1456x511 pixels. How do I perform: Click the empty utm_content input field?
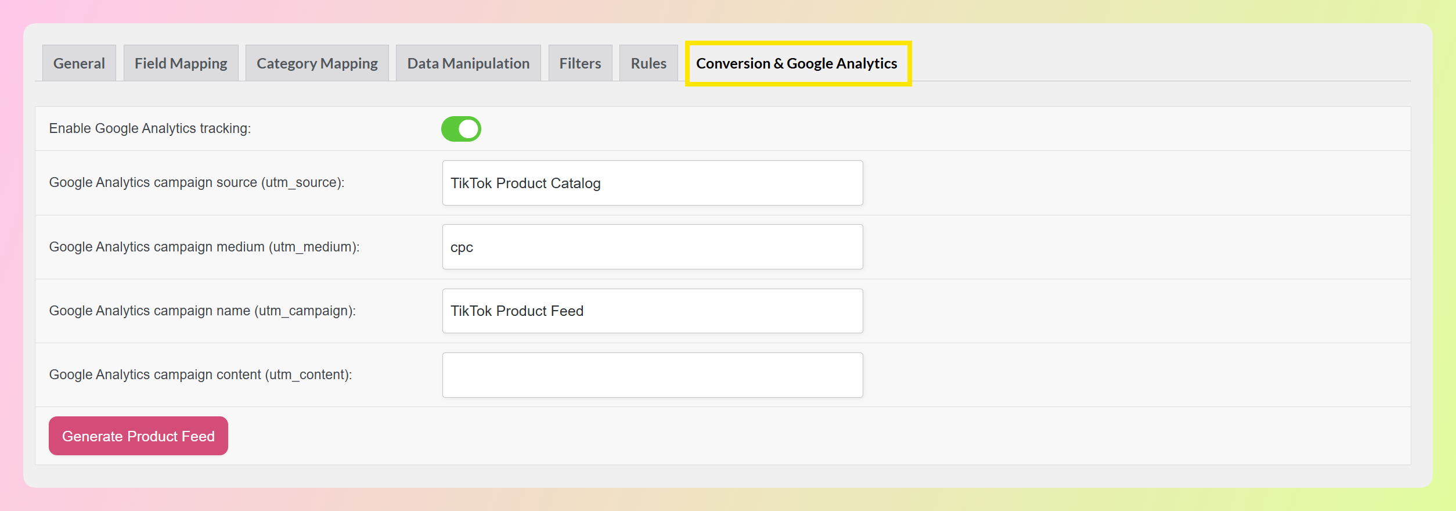652,375
